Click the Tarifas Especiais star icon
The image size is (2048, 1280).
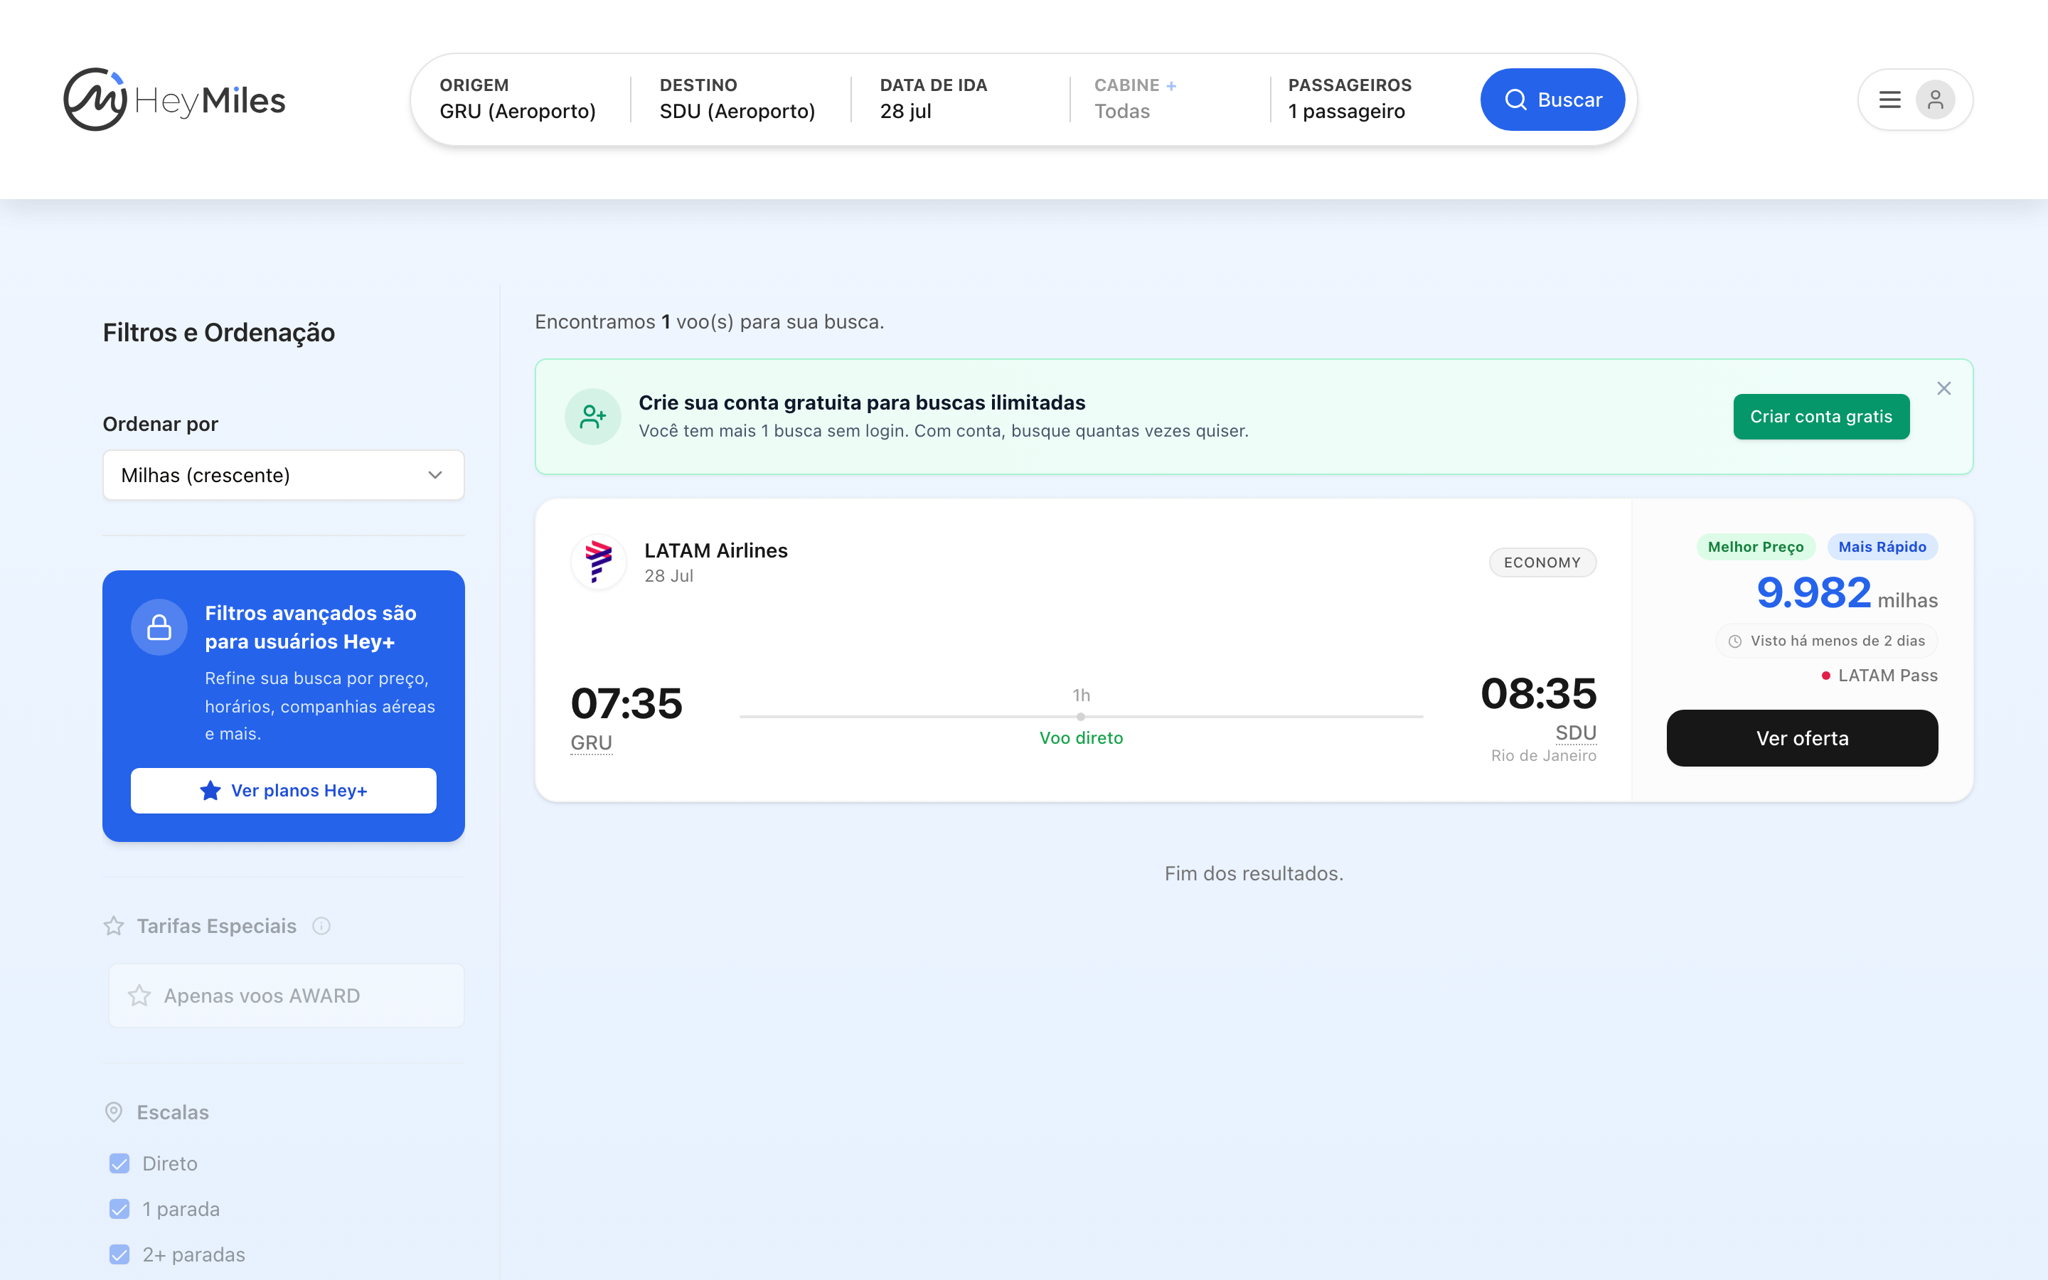113,926
